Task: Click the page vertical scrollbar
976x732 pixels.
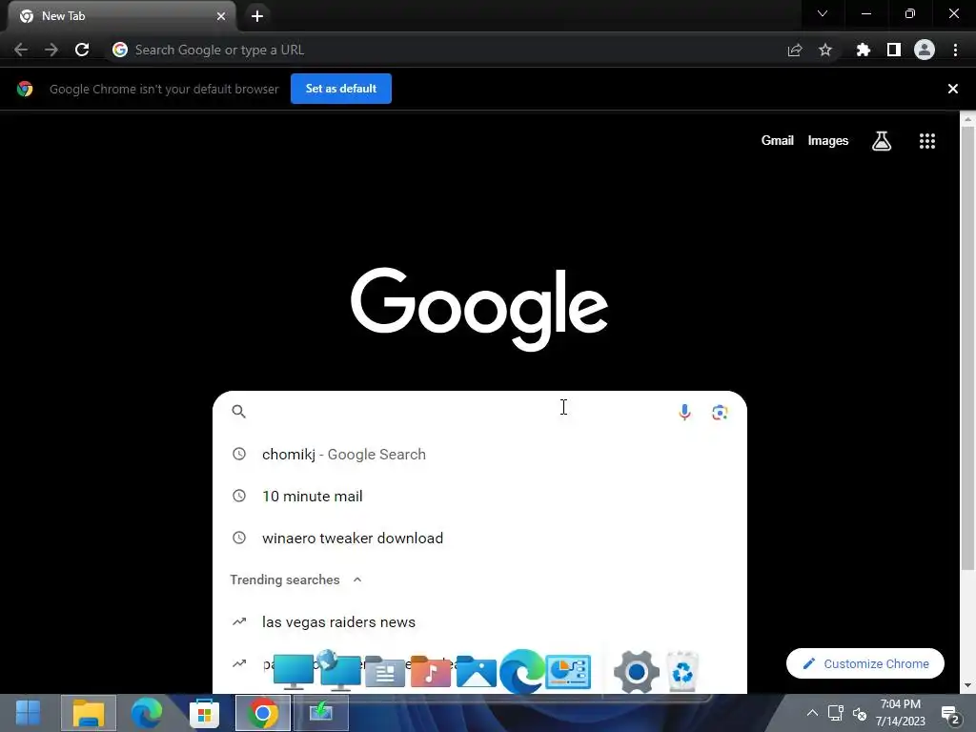Action: click(967, 349)
